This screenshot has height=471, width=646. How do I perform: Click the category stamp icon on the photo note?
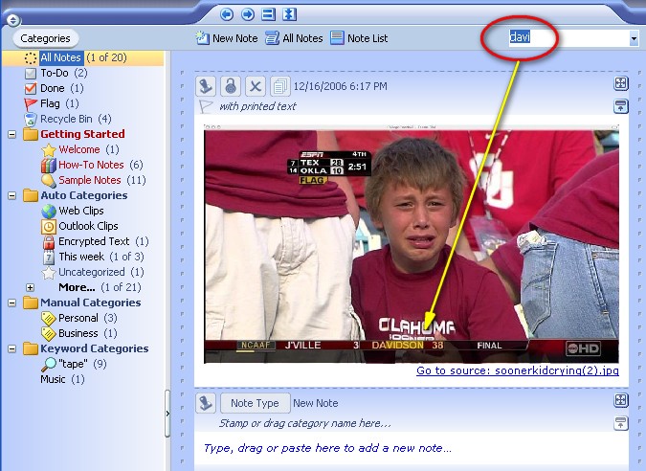(x=206, y=85)
